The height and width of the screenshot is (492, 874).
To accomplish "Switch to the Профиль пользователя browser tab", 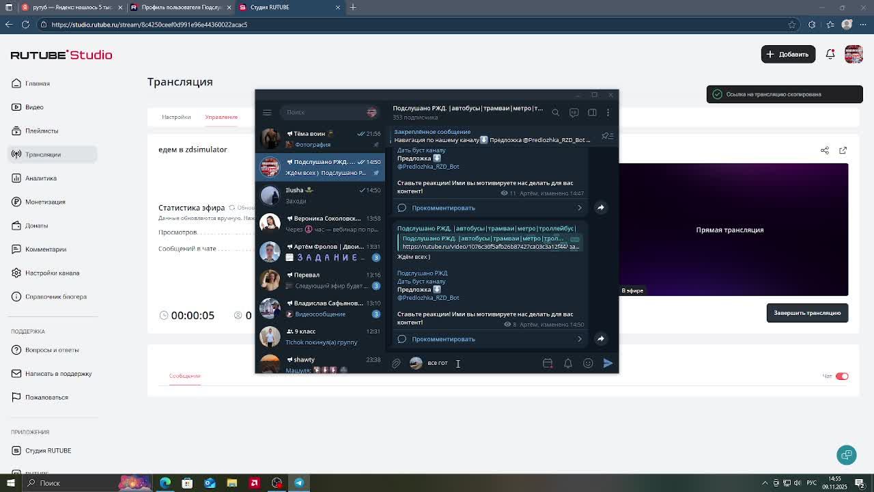I will (182, 8).
